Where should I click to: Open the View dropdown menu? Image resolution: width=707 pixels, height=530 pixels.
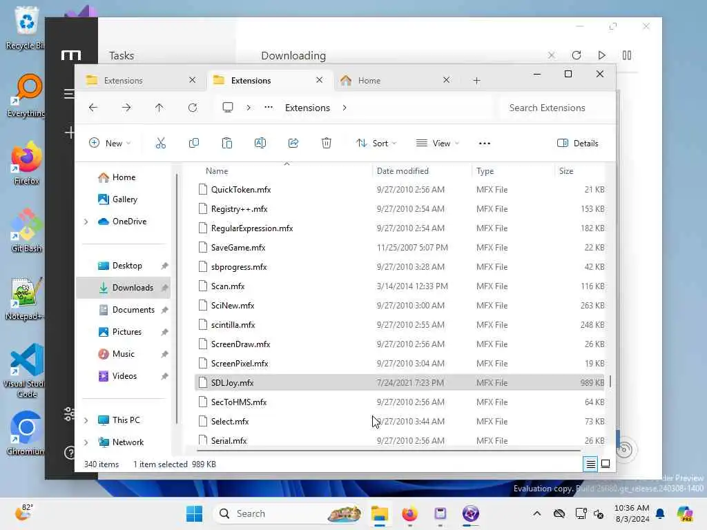[437, 144]
